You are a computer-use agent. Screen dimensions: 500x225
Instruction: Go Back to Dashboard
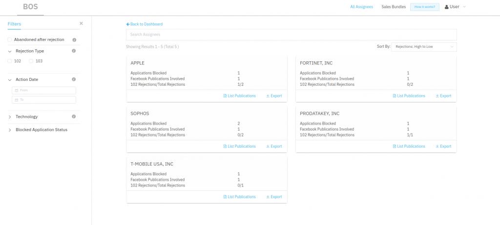point(145,24)
